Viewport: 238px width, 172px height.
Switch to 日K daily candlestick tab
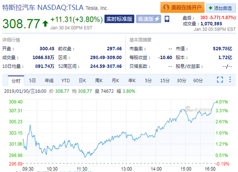tap(82, 80)
